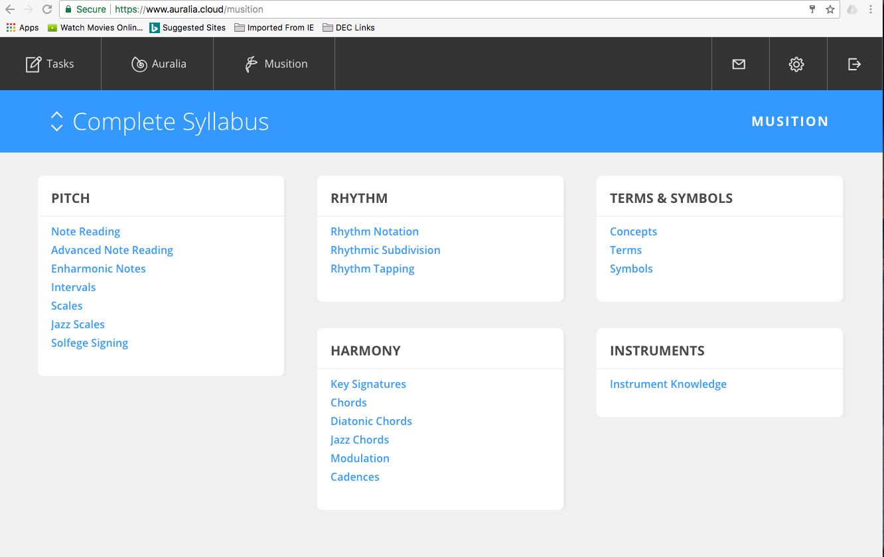
Task: Open settings via the gear icon
Action: 796,64
